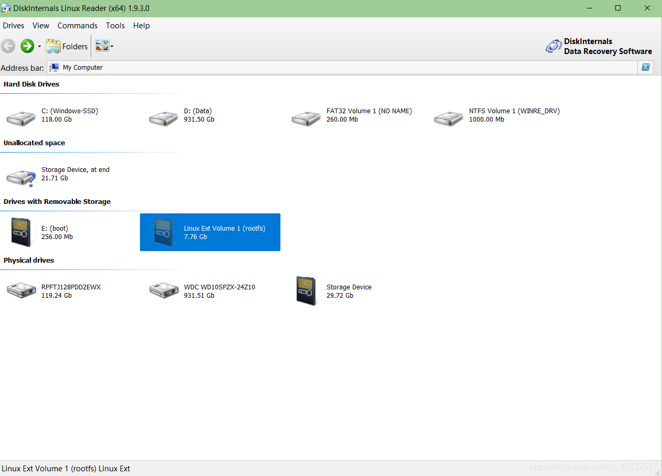Click the Back navigation arrow
This screenshot has width=662, height=476.
(8, 46)
